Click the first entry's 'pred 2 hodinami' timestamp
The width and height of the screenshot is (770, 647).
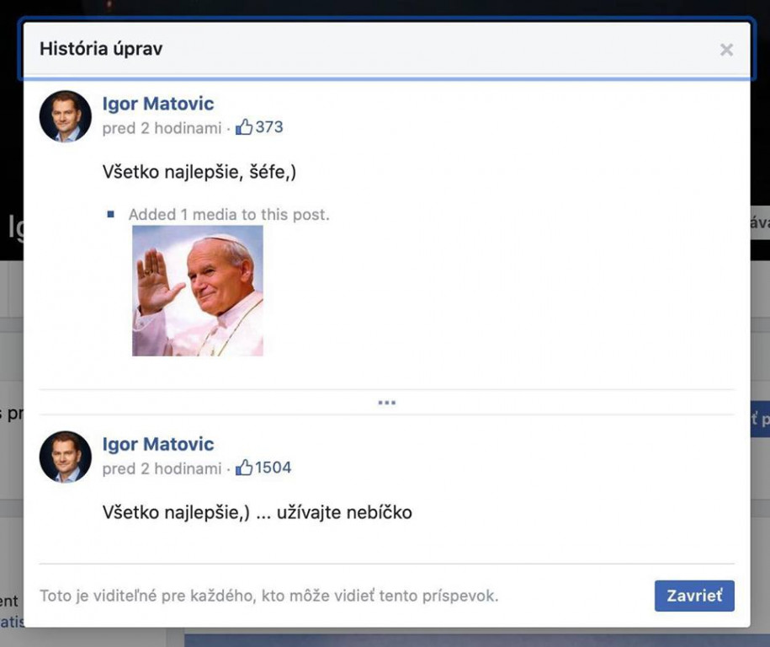(162, 128)
